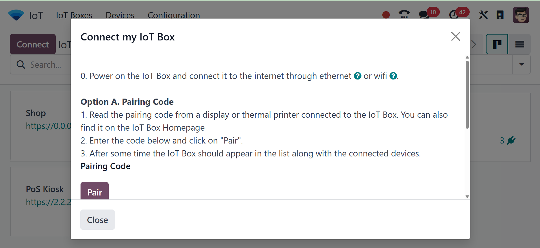Open the activities clock icon

454,15
